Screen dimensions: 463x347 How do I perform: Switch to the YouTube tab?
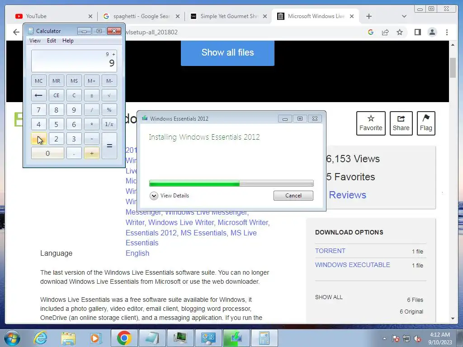coord(53,16)
